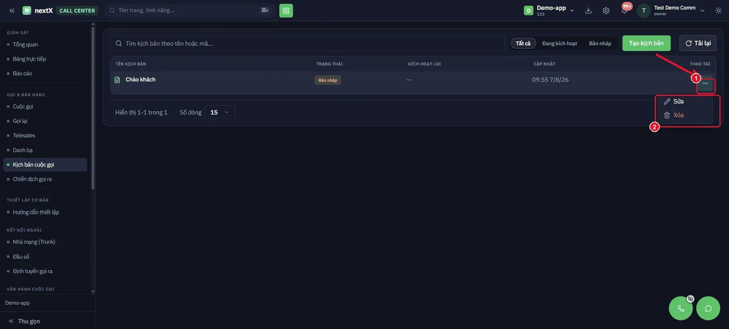
Task: Open the green apps grid icon
Action: (x=286, y=10)
